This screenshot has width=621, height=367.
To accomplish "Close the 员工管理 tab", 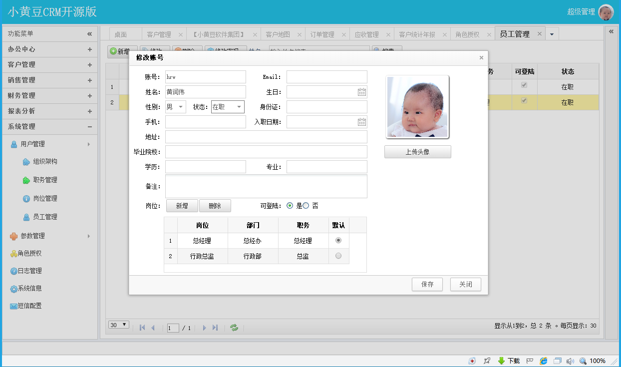I will pyautogui.click(x=539, y=33).
